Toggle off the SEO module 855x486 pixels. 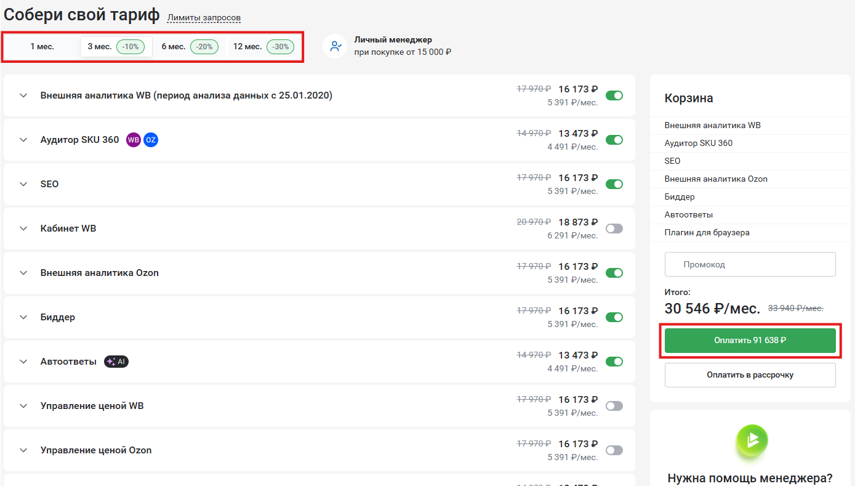(614, 184)
